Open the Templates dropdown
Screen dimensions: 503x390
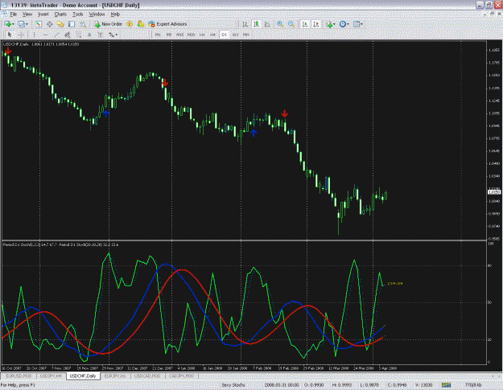pos(357,24)
